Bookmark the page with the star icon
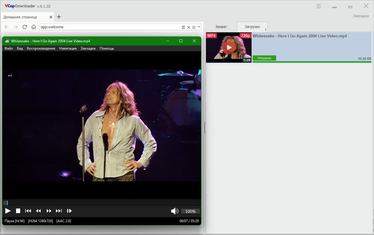This screenshot has width=374, height=235. click(193, 27)
